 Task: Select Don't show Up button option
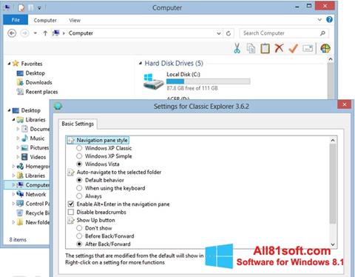79,228
